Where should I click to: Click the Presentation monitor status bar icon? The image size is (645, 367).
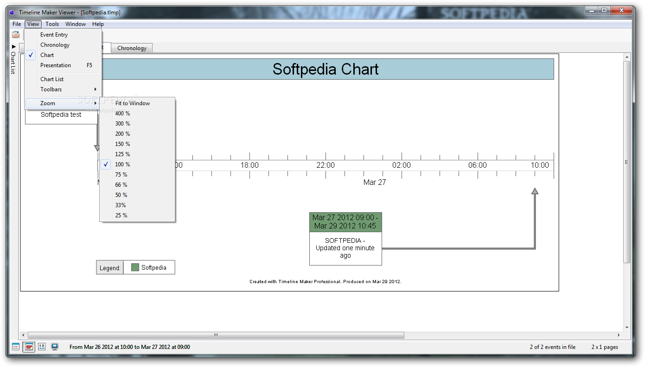[x=55, y=347]
